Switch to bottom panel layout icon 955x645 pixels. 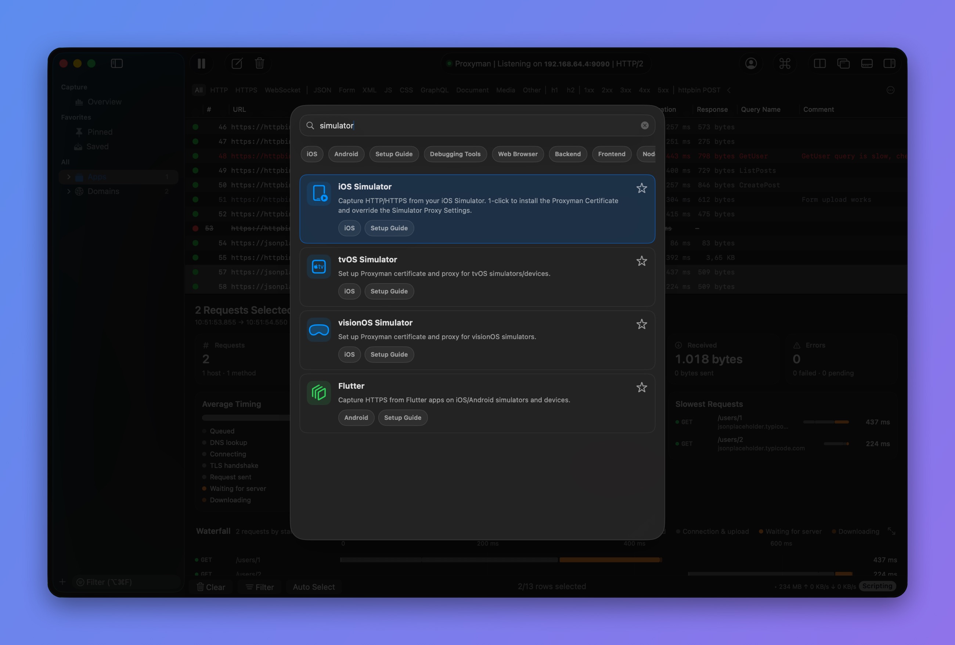click(866, 63)
